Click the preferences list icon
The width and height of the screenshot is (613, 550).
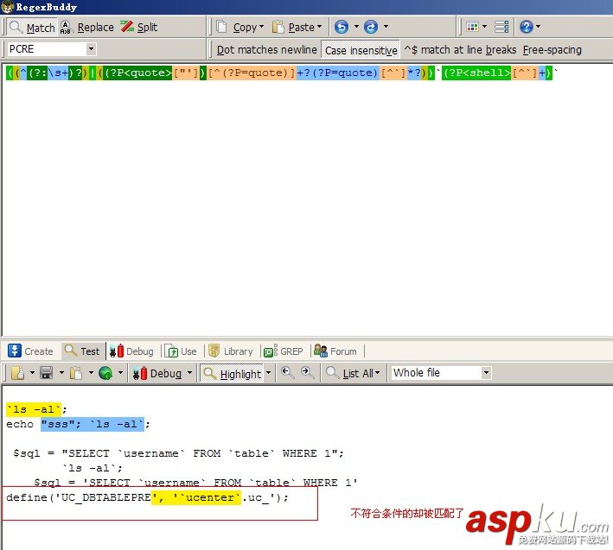(x=501, y=27)
